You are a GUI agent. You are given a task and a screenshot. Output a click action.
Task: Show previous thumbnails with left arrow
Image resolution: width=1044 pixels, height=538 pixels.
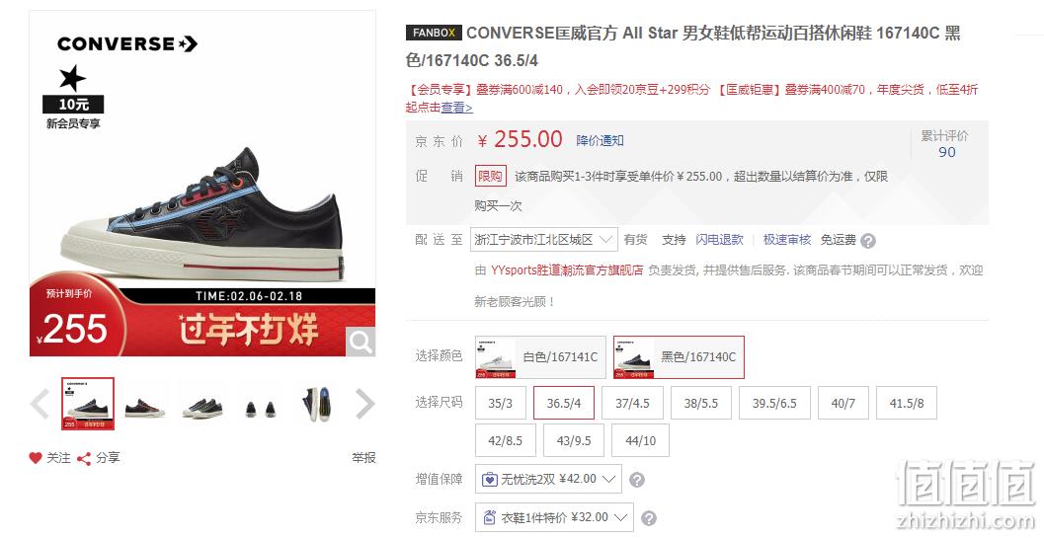pyautogui.click(x=40, y=404)
